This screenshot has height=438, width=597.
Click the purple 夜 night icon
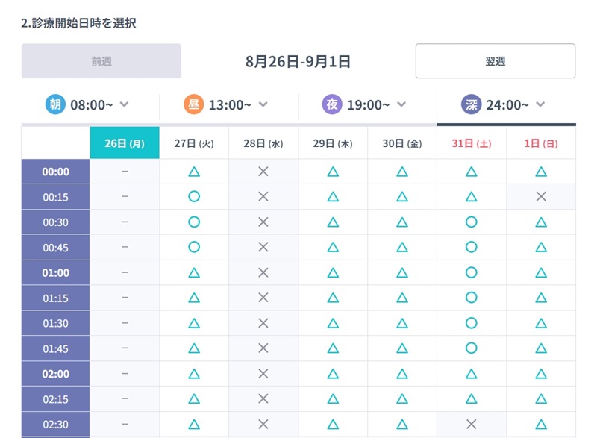pos(332,104)
